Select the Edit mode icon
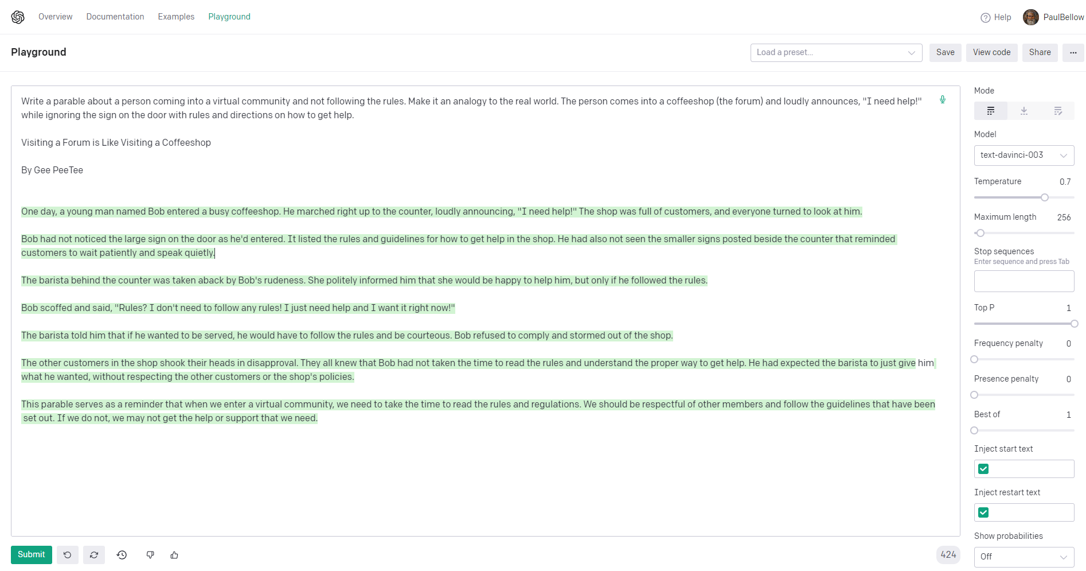 1057,111
